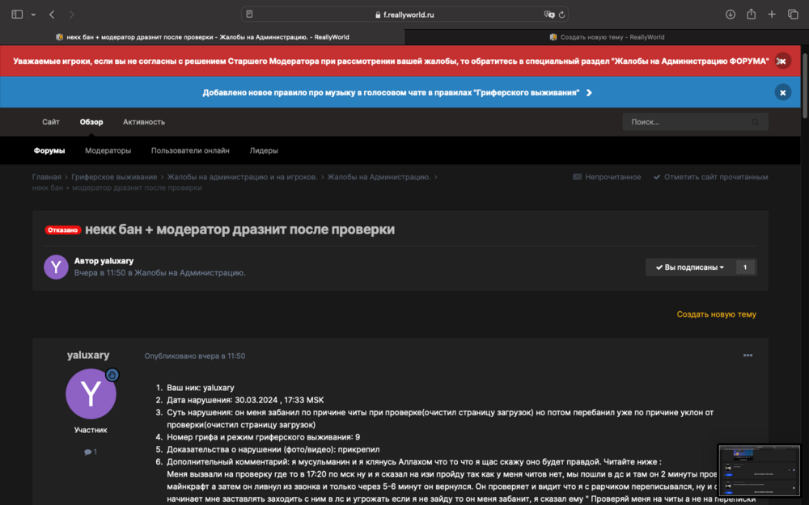Go forward with the forward arrow
The width and height of the screenshot is (809, 505).
point(72,15)
